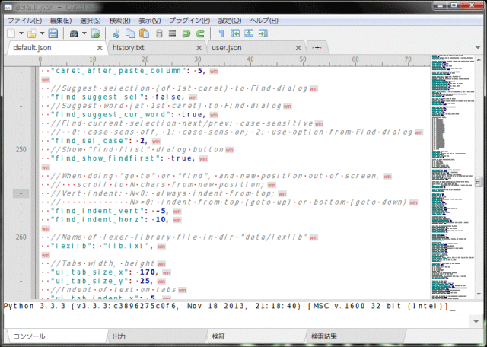
Task: Click the minimap code overview
Action: coord(453,177)
